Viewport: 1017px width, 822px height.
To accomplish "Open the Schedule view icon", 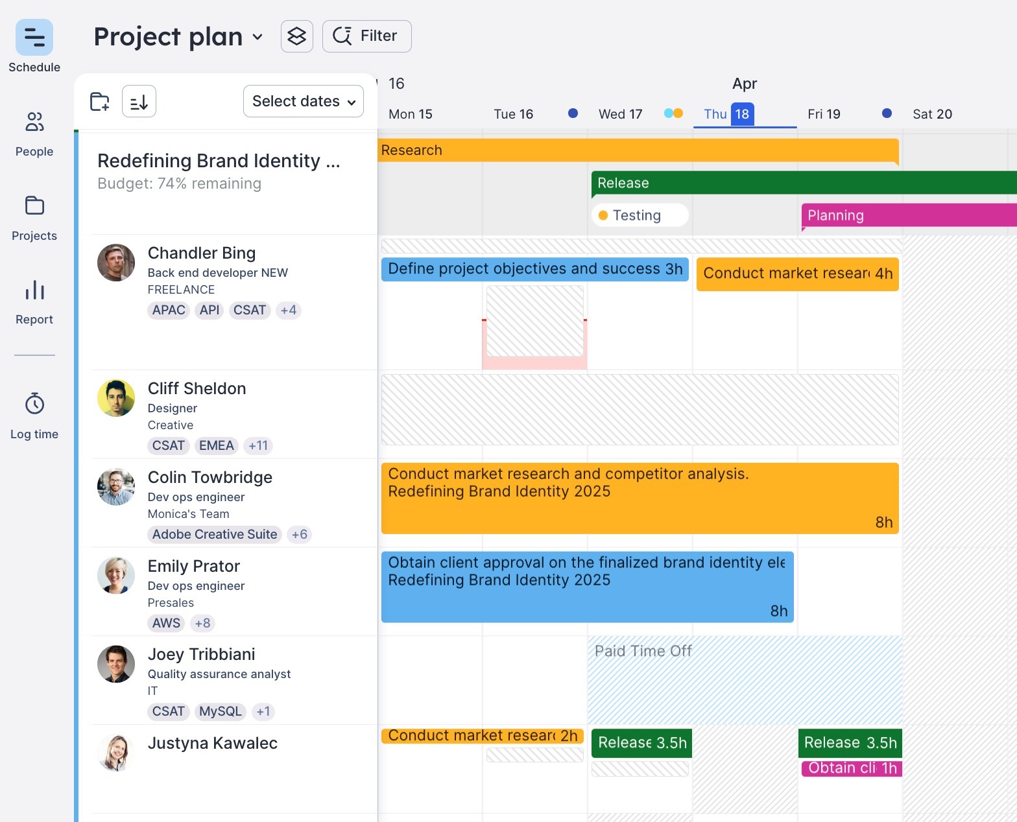I will [34, 38].
